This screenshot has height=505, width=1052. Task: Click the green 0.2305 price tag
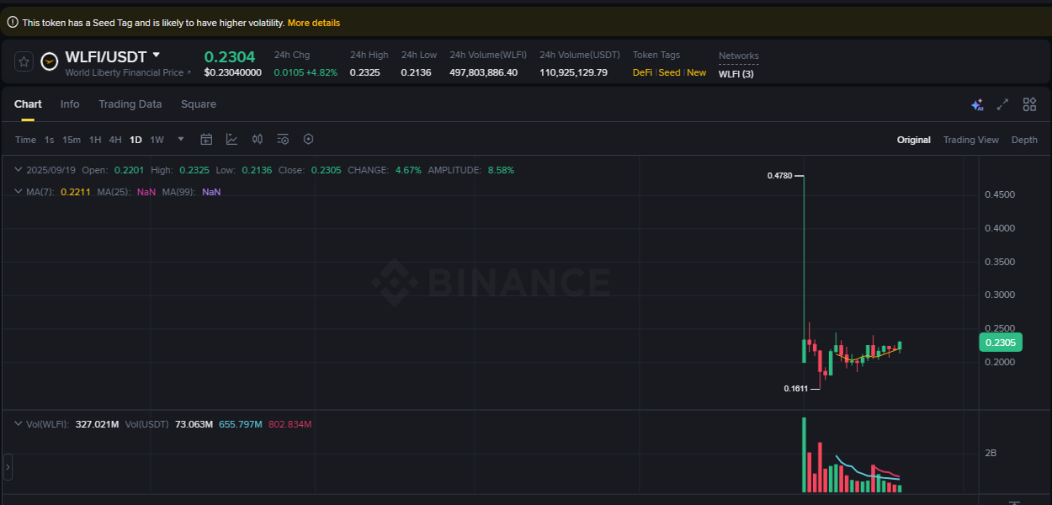click(x=1000, y=343)
